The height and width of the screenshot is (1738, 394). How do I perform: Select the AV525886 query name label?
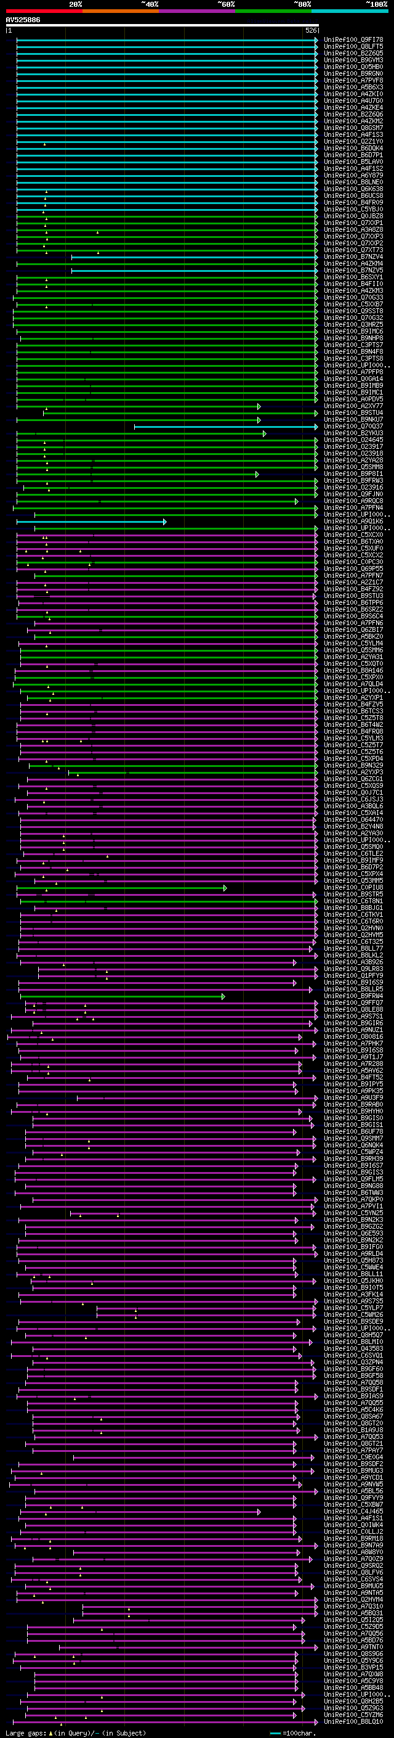pos(23,20)
